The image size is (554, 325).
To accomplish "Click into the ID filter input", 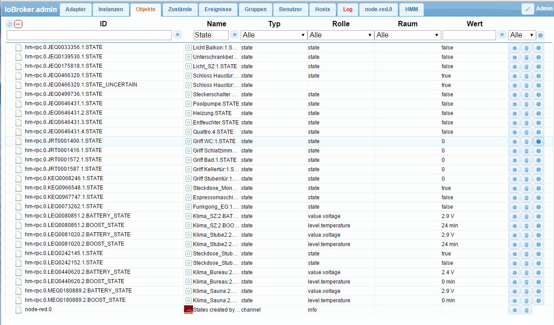I will click(89, 35).
